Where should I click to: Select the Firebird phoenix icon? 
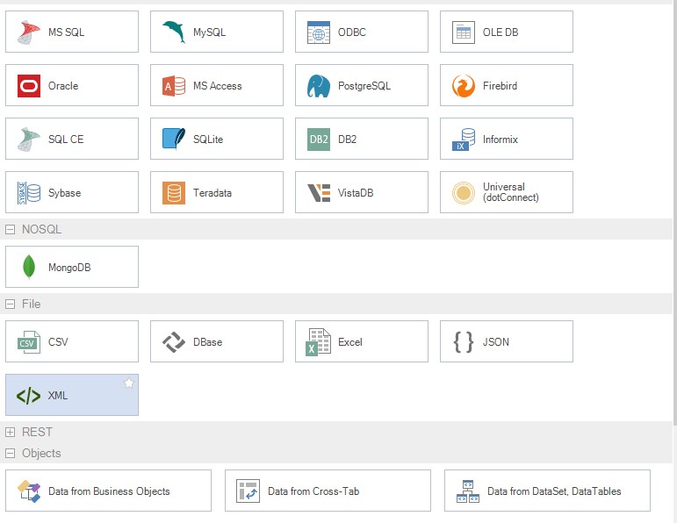[x=464, y=86]
